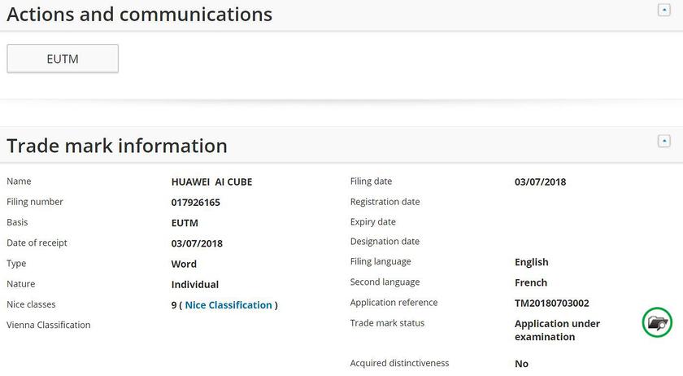Click the filing number 017926165
Viewport: 683px width, 376px height.
[x=195, y=203]
